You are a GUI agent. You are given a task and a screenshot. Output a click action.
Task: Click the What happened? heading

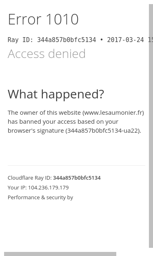56,94
